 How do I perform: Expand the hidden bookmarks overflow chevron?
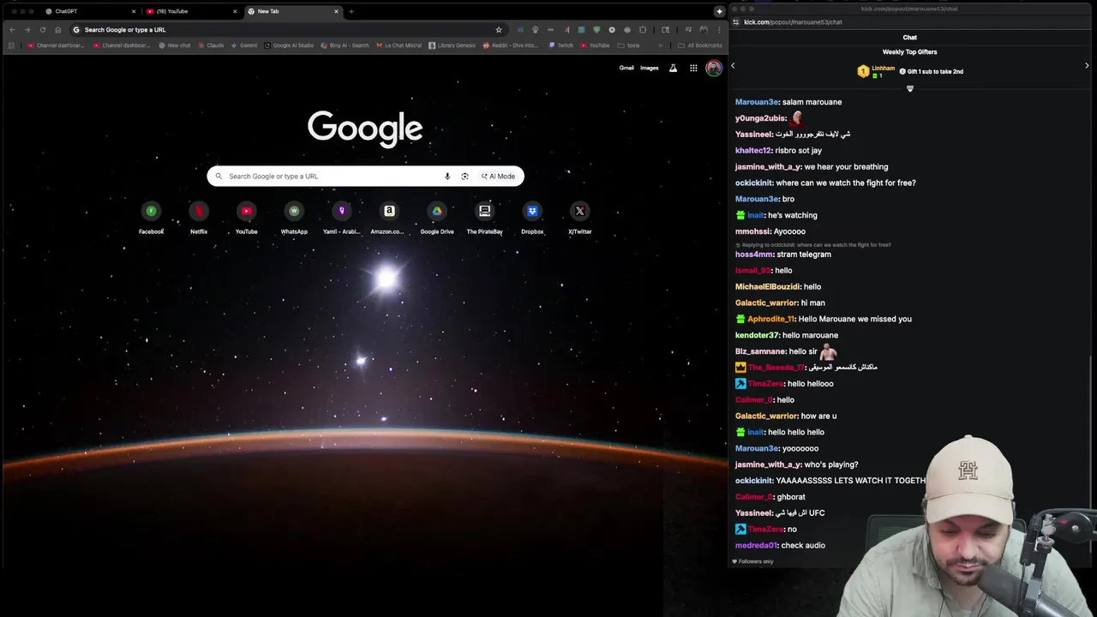(660, 45)
